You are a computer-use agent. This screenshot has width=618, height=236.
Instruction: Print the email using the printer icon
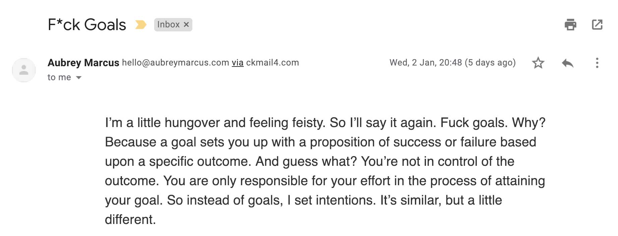pos(570,24)
